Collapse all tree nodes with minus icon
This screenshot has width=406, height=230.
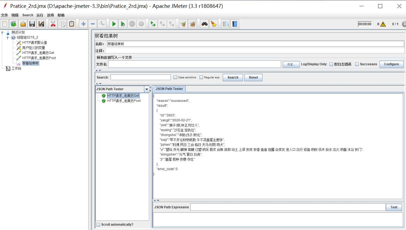click(x=93, y=24)
